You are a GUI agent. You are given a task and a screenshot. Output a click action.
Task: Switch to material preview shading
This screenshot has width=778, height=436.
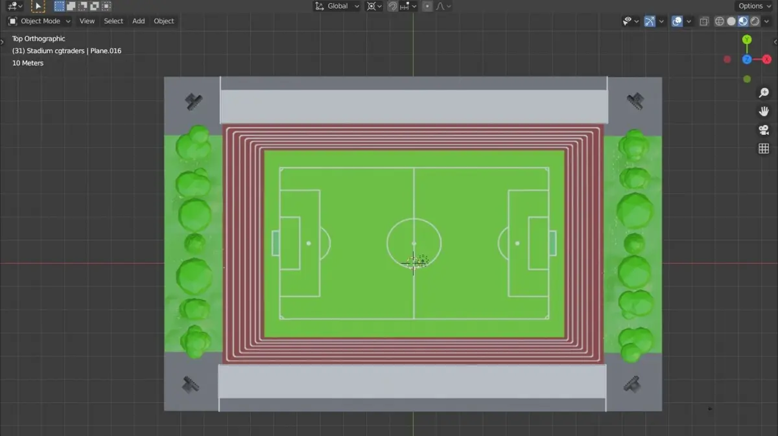(x=743, y=21)
